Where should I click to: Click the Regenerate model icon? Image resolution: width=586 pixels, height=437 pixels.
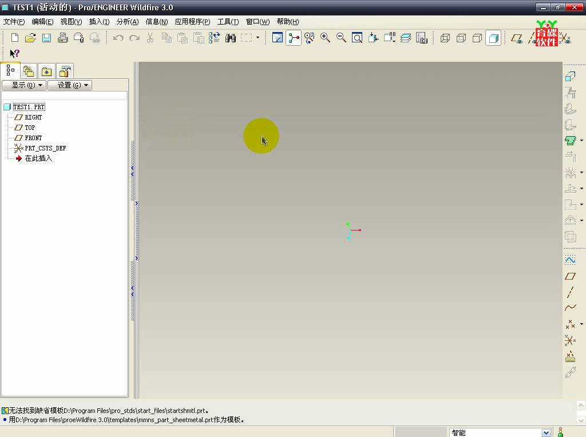[214, 38]
